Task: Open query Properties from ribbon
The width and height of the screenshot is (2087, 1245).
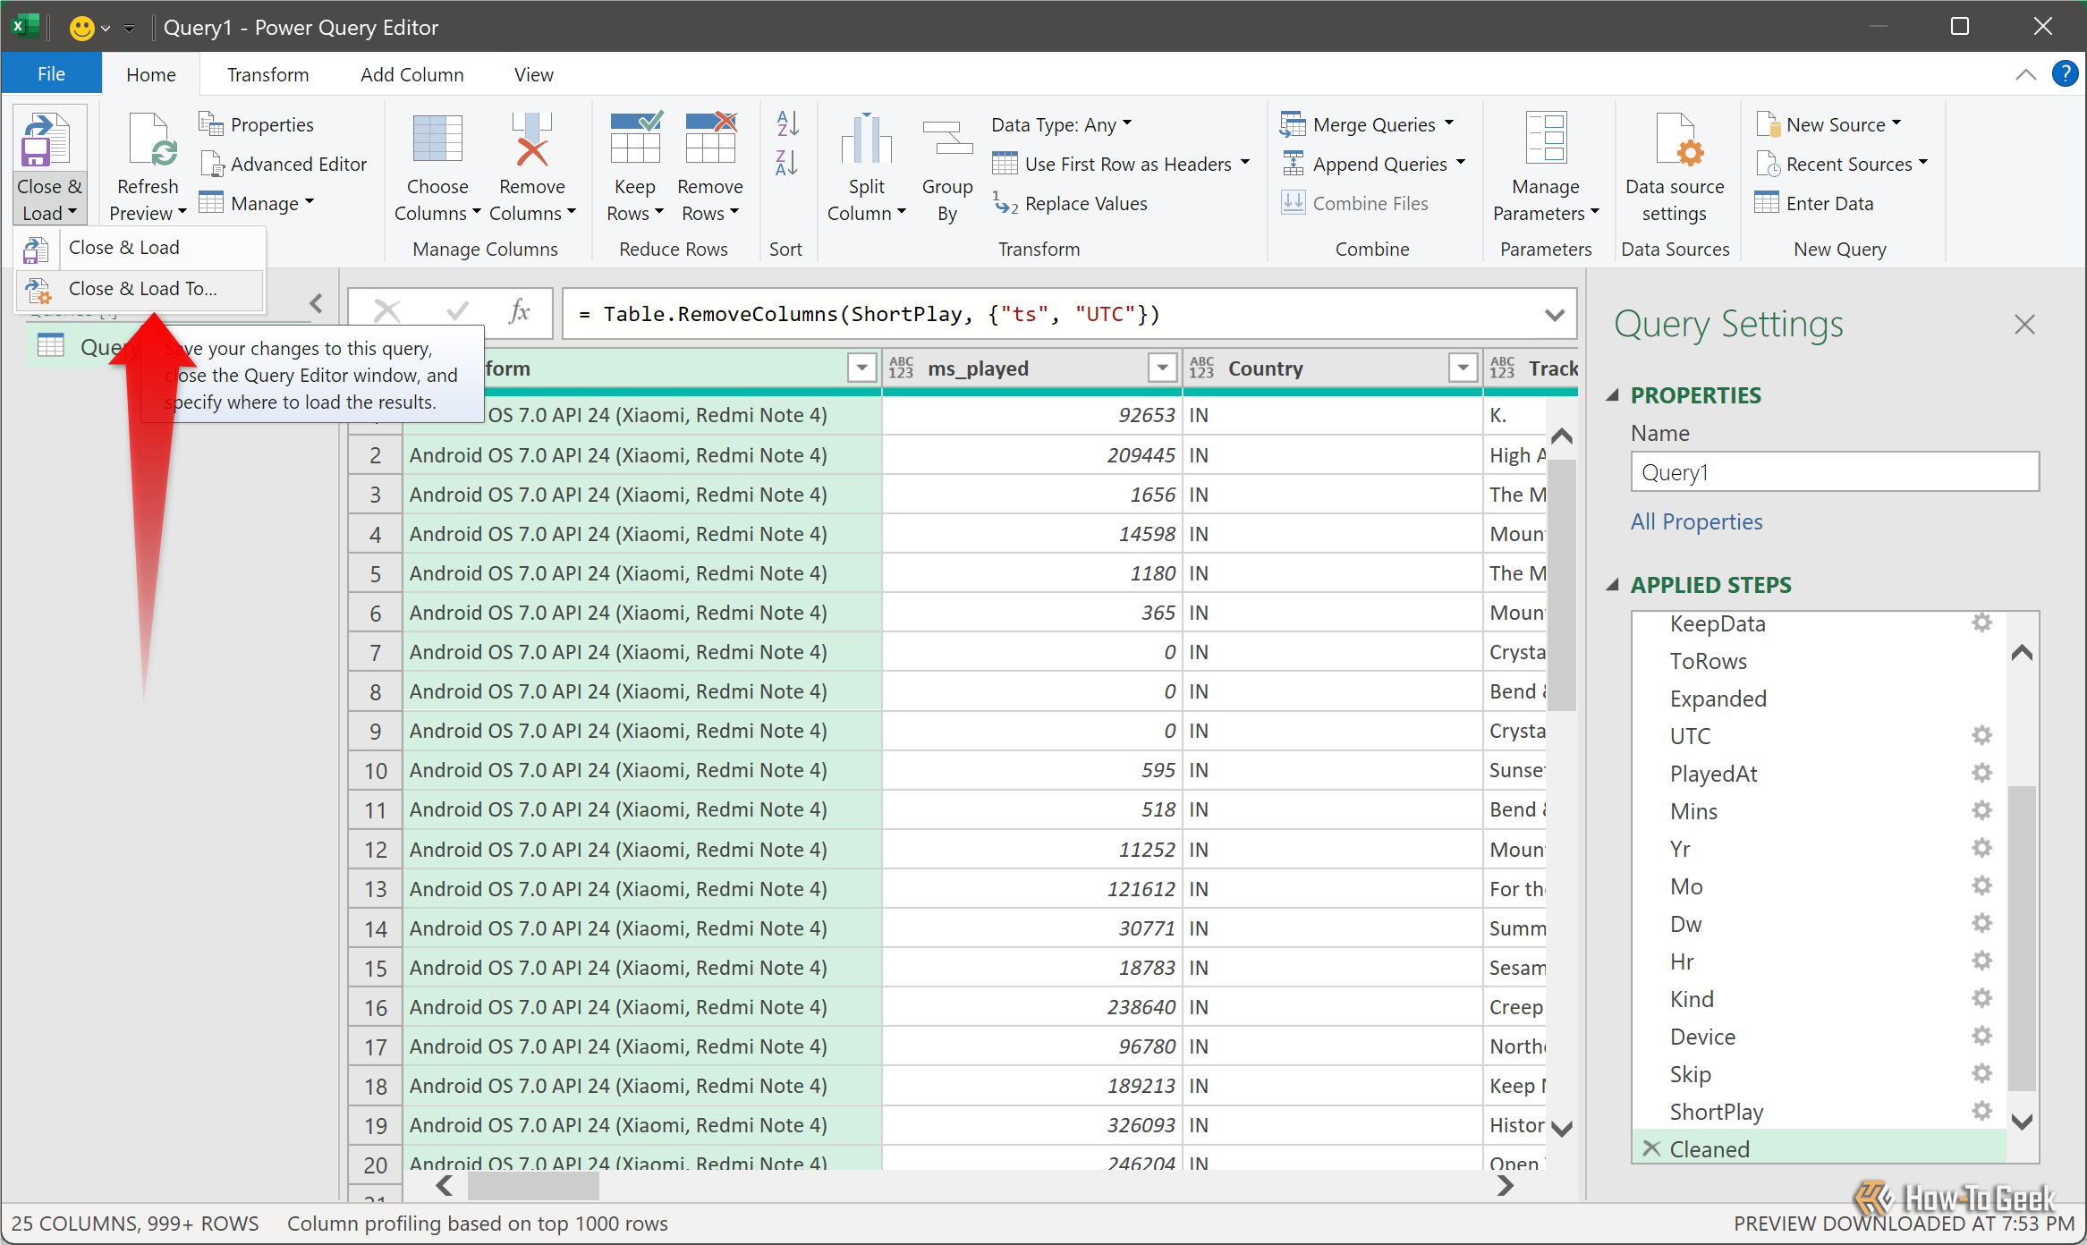Action: coord(257,124)
